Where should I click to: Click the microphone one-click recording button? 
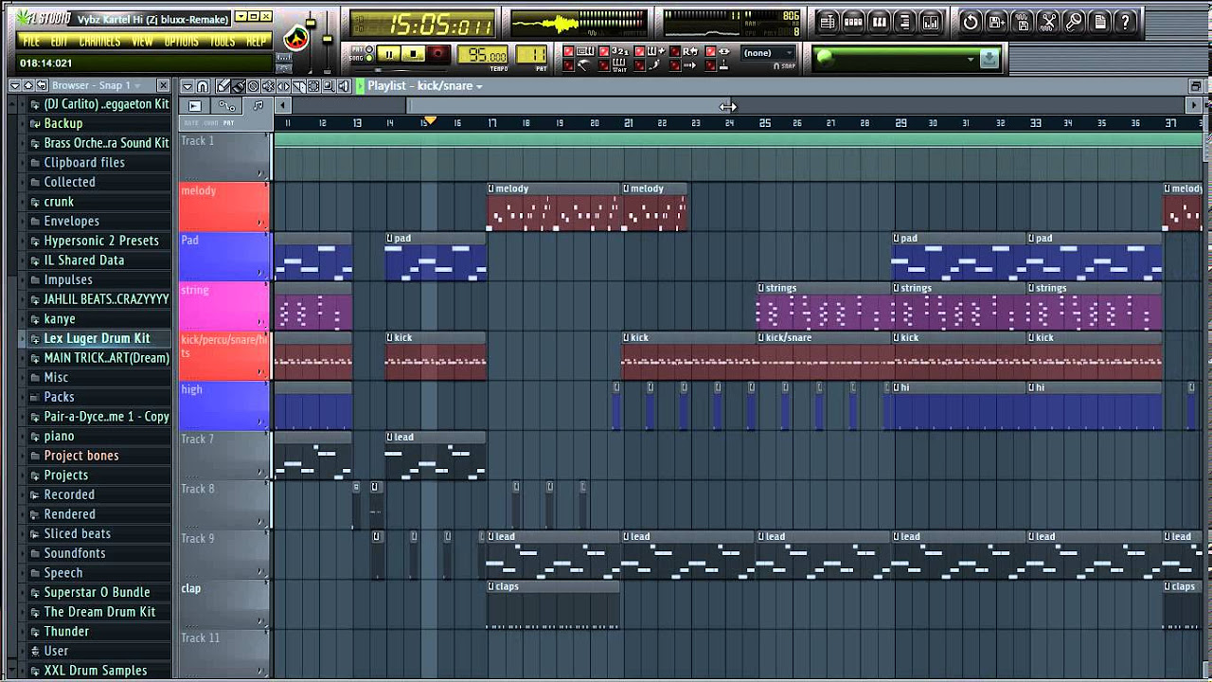1074,22
